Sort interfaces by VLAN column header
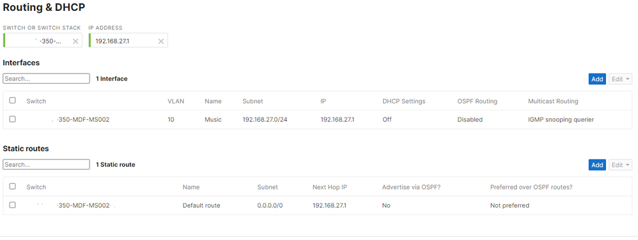Screen dimensions: 638x240 coord(176,101)
